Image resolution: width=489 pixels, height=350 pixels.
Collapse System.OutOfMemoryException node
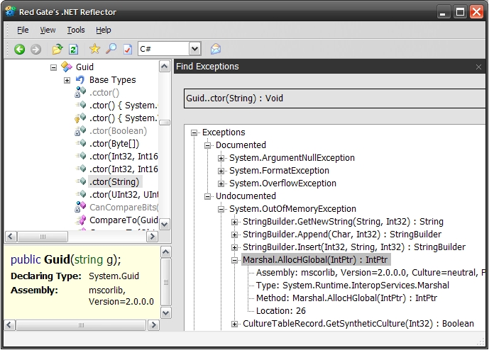tap(221, 210)
